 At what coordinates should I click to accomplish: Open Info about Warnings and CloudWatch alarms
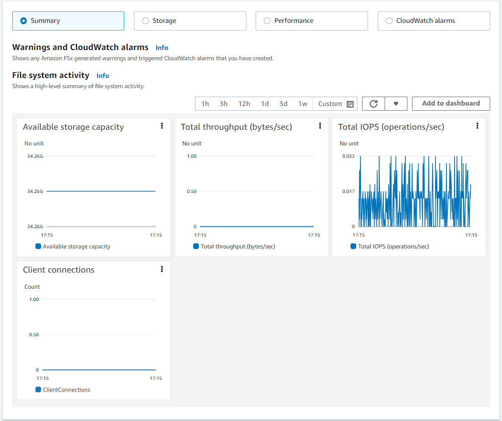162,47
